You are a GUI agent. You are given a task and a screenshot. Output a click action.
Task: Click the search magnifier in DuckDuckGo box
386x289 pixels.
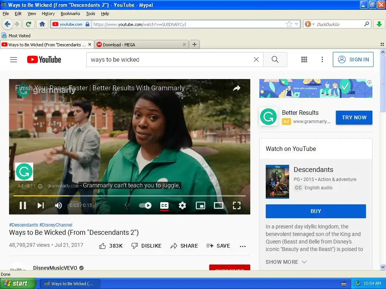pyautogui.click(x=366, y=24)
